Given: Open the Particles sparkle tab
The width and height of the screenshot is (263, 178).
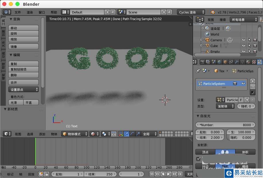Looking at the screenshot, I should click(x=260, y=62).
